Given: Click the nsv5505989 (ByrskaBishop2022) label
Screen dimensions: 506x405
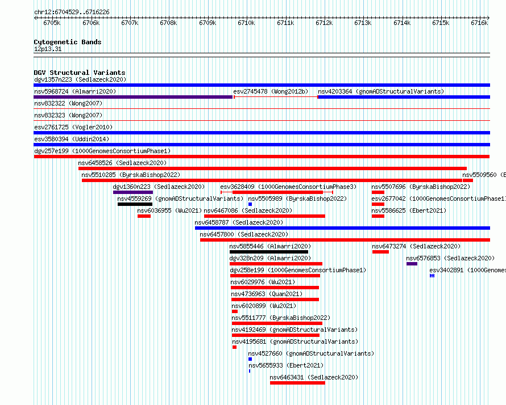Looking at the screenshot, I should click(x=297, y=199).
